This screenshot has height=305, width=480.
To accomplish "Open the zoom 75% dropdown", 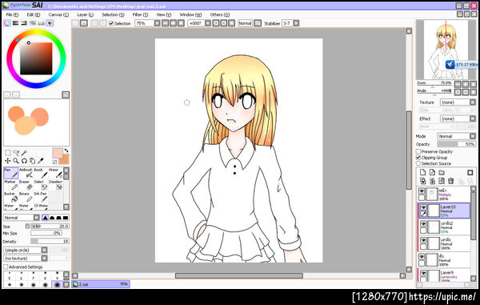I will [157, 23].
